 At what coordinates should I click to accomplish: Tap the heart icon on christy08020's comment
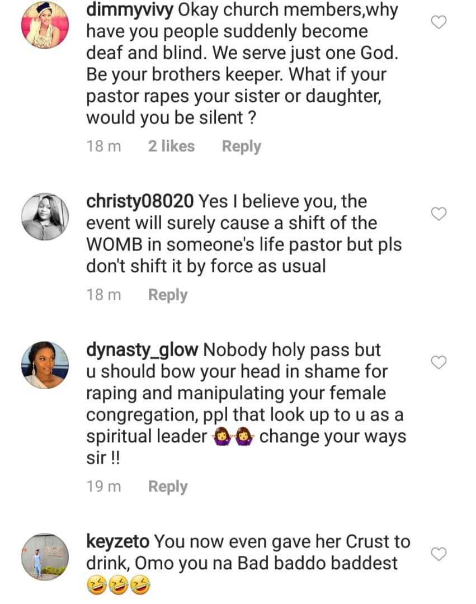[440, 214]
